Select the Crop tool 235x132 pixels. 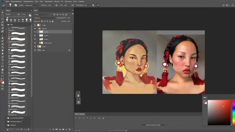[3, 25]
